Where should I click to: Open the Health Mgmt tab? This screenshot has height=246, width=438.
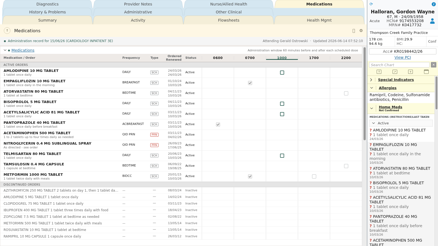click(319, 20)
